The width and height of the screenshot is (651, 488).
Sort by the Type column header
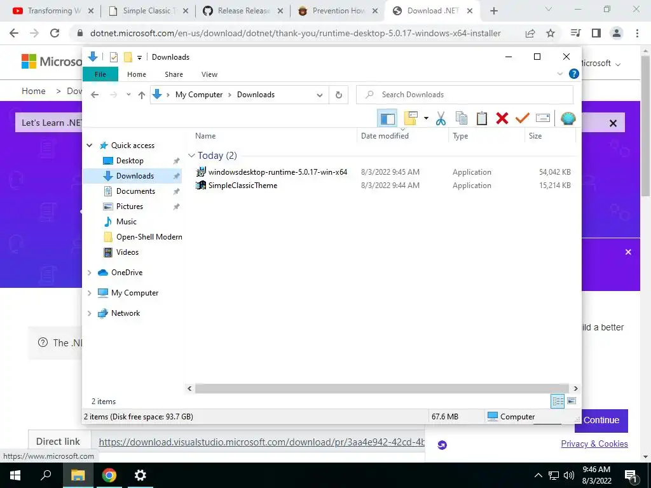click(x=460, y=136)
